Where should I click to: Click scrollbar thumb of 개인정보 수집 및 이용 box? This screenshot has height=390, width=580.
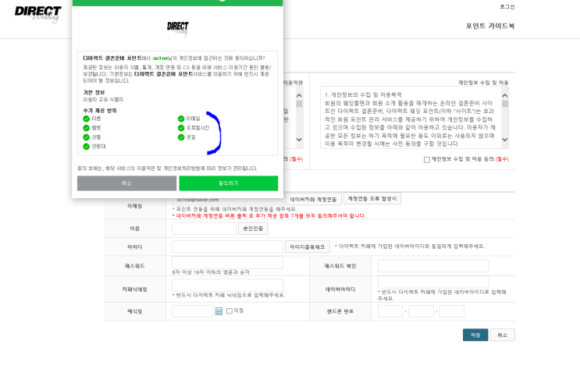click(x=505, y=104)
